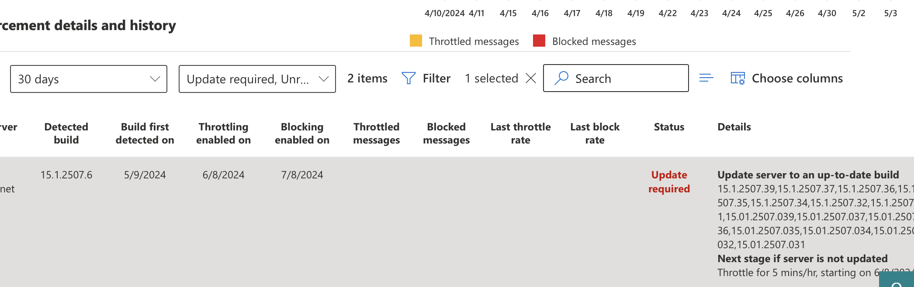Viewport: 914px width, 287px height.
Task: Dismiss the selected filter using the X icon
Action: point(531,79)
